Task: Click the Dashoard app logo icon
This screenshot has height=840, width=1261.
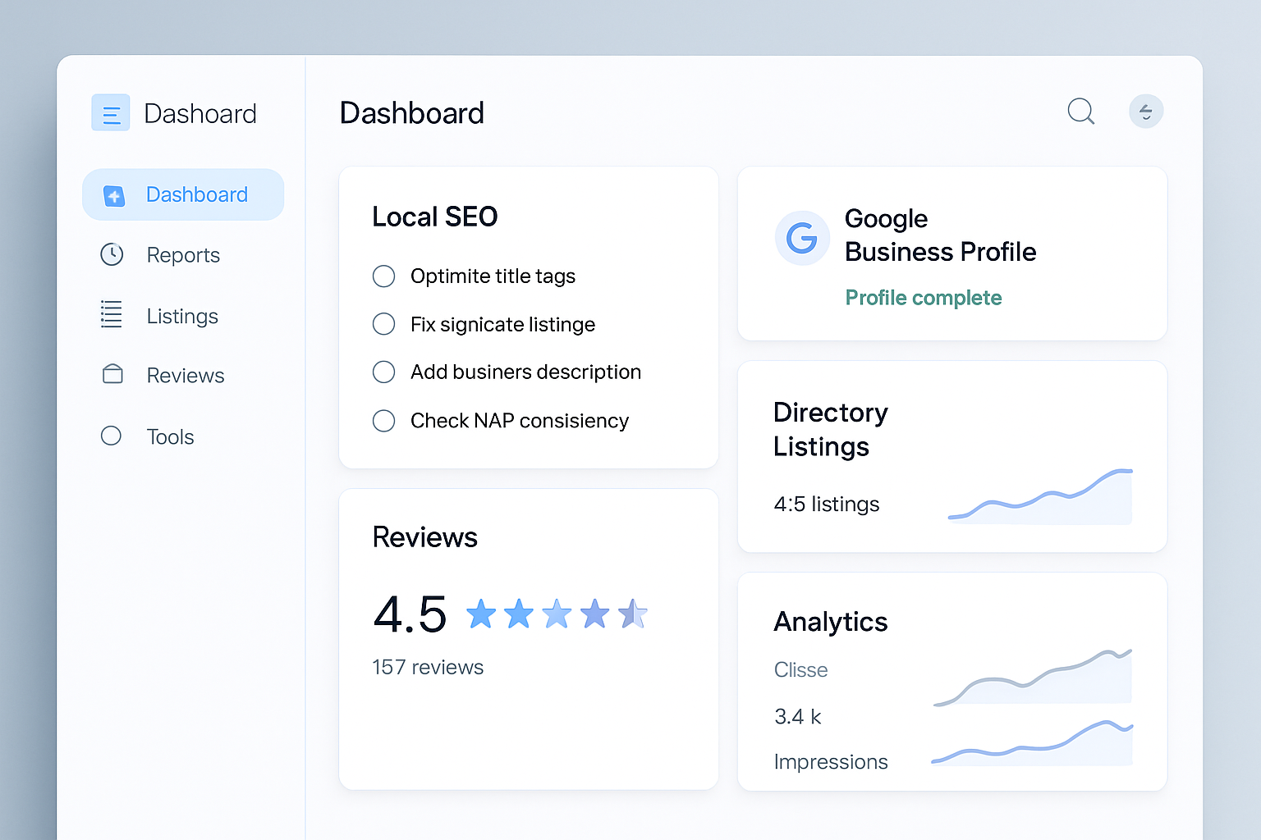Action: [x=111, y=112]
